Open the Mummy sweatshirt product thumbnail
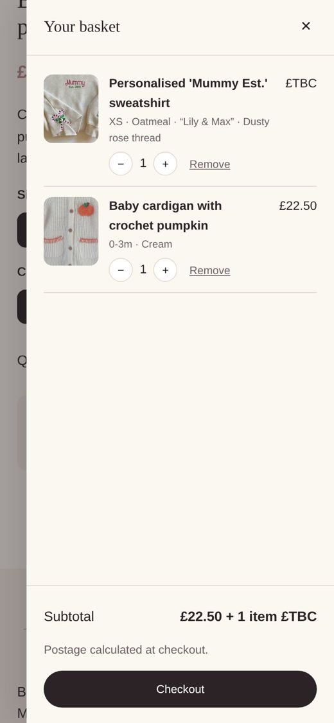This screenshot has width=334, height=723. (71, 109)
